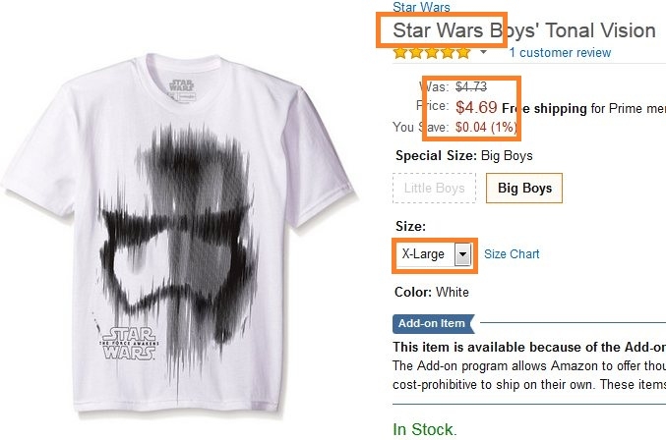Open the Star Wars brand link
666x440 pixels.
point(421,7)
